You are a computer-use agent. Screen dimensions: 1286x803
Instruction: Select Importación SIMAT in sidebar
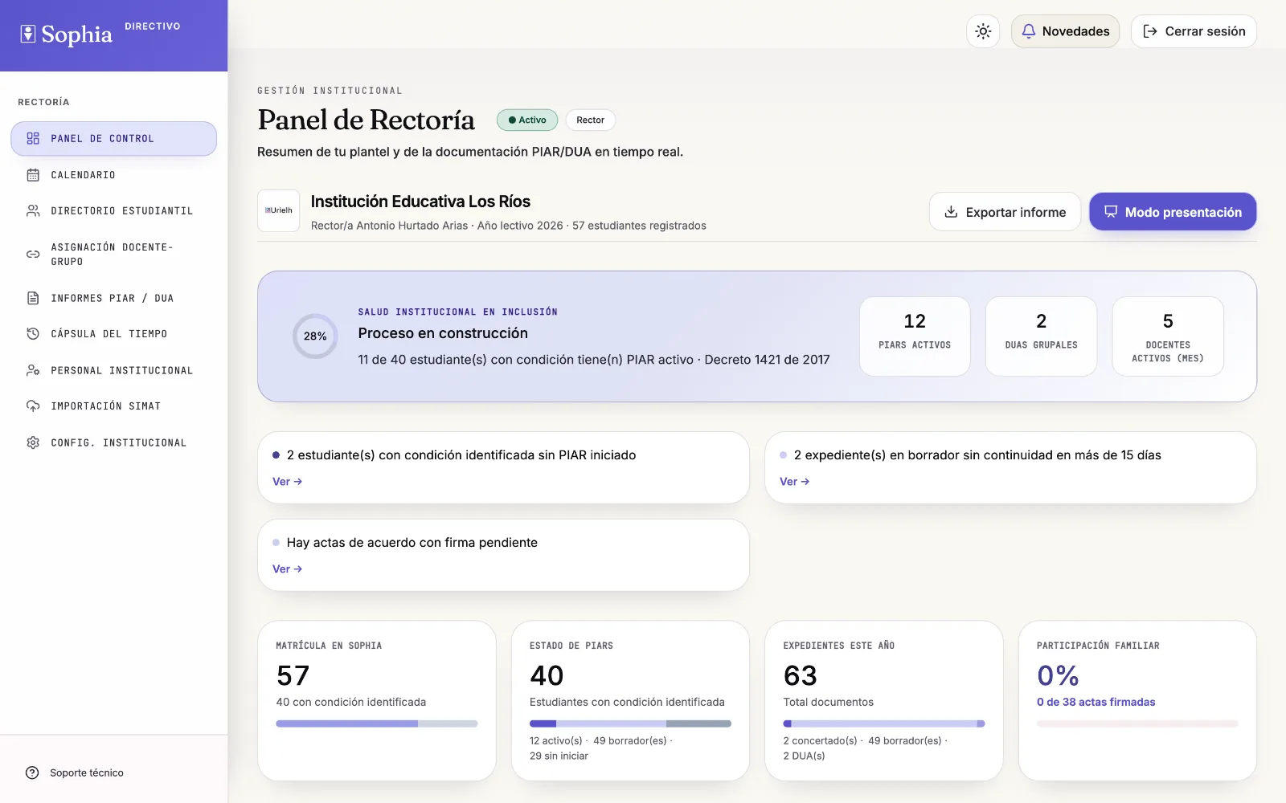pyautogui.click(x=113, y=406)
